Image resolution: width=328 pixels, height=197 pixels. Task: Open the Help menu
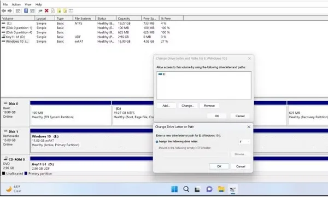coord(38,4)
